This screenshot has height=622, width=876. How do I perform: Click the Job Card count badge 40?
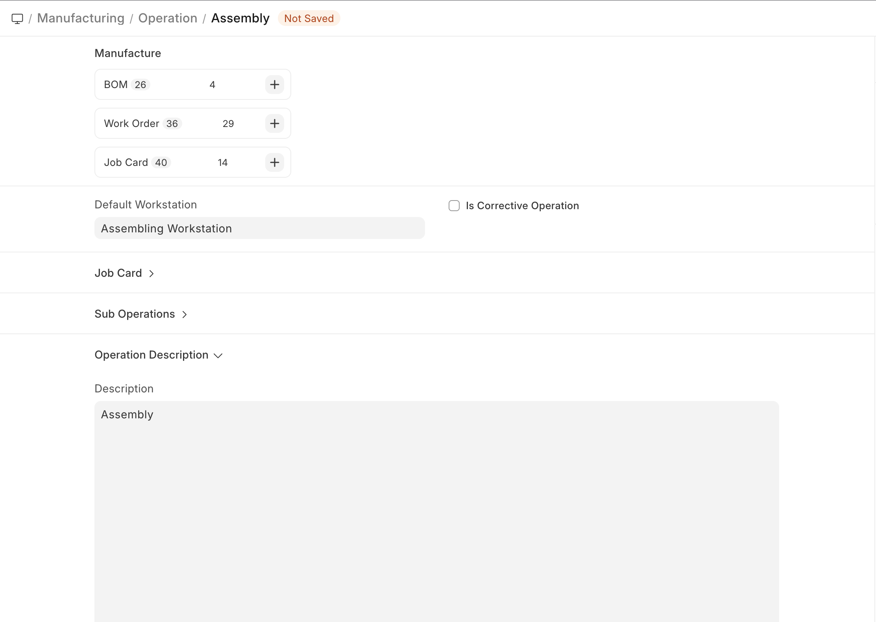[161, 163]
